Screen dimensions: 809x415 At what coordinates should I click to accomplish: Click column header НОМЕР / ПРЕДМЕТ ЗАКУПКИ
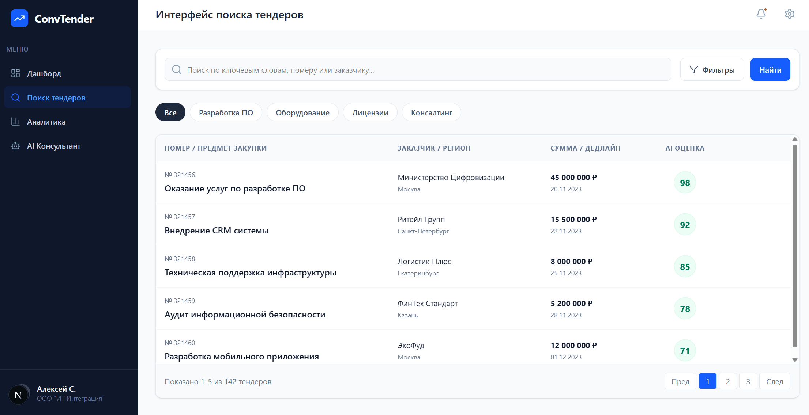[x=216, y=148]
